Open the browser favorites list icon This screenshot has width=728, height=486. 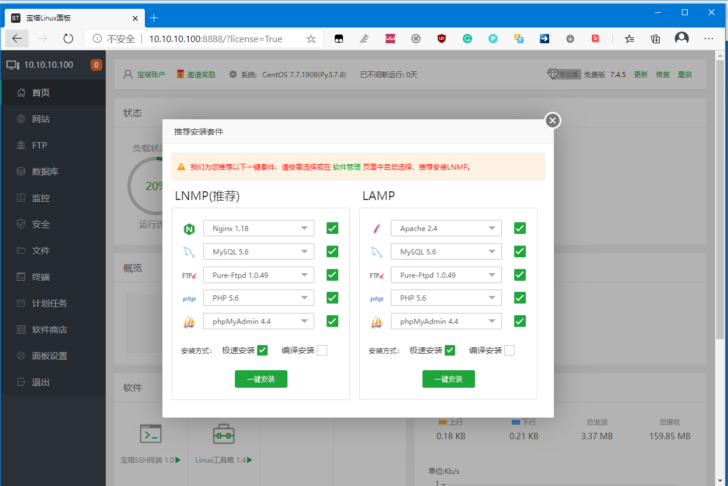[629, 39]
